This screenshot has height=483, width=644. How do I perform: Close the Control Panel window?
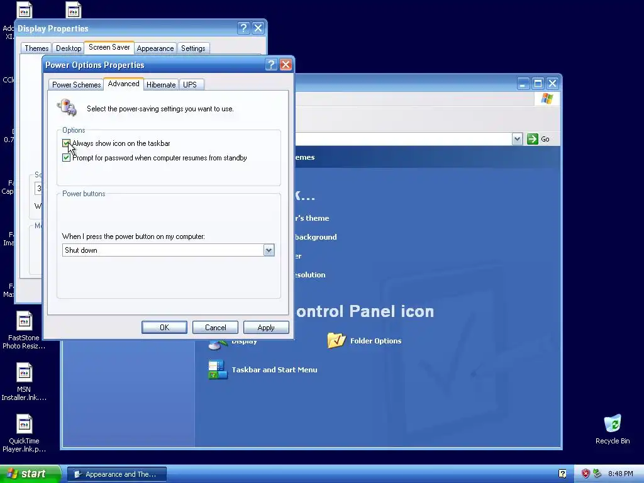(x=552, y=84)
